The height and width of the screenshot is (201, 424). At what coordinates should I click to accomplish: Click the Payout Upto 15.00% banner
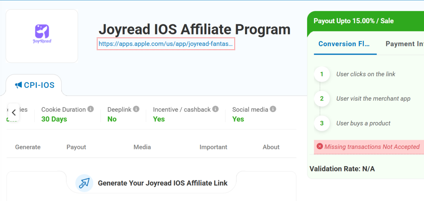pyautogui.click(x=354, y=21)
